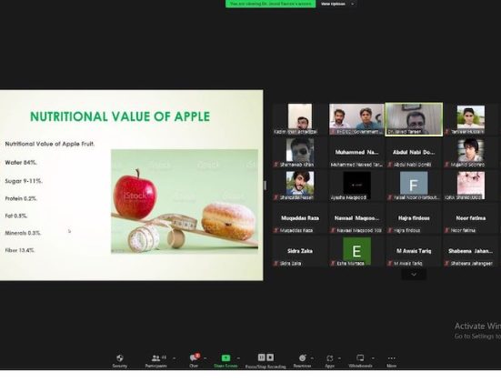Viewport: 501px width, 392px height.
Task: Select the Abdul Nabi Dombi tile
Action: 414,153
